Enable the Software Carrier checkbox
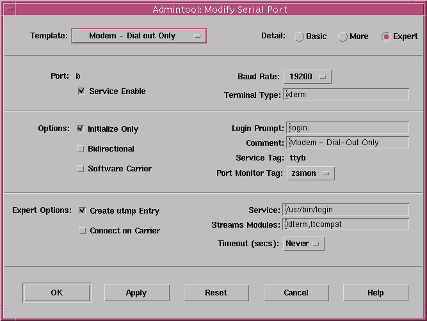The width and height of the screenshot is (427, 321). (80, 169)
